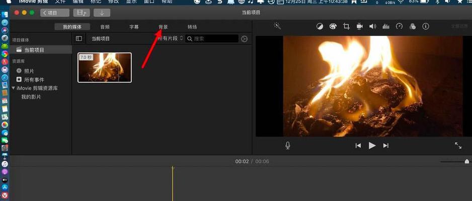Switch to 字幕 titles tab
The height and width of the screenshot is (201, 472).
click(x=134, y=27)
